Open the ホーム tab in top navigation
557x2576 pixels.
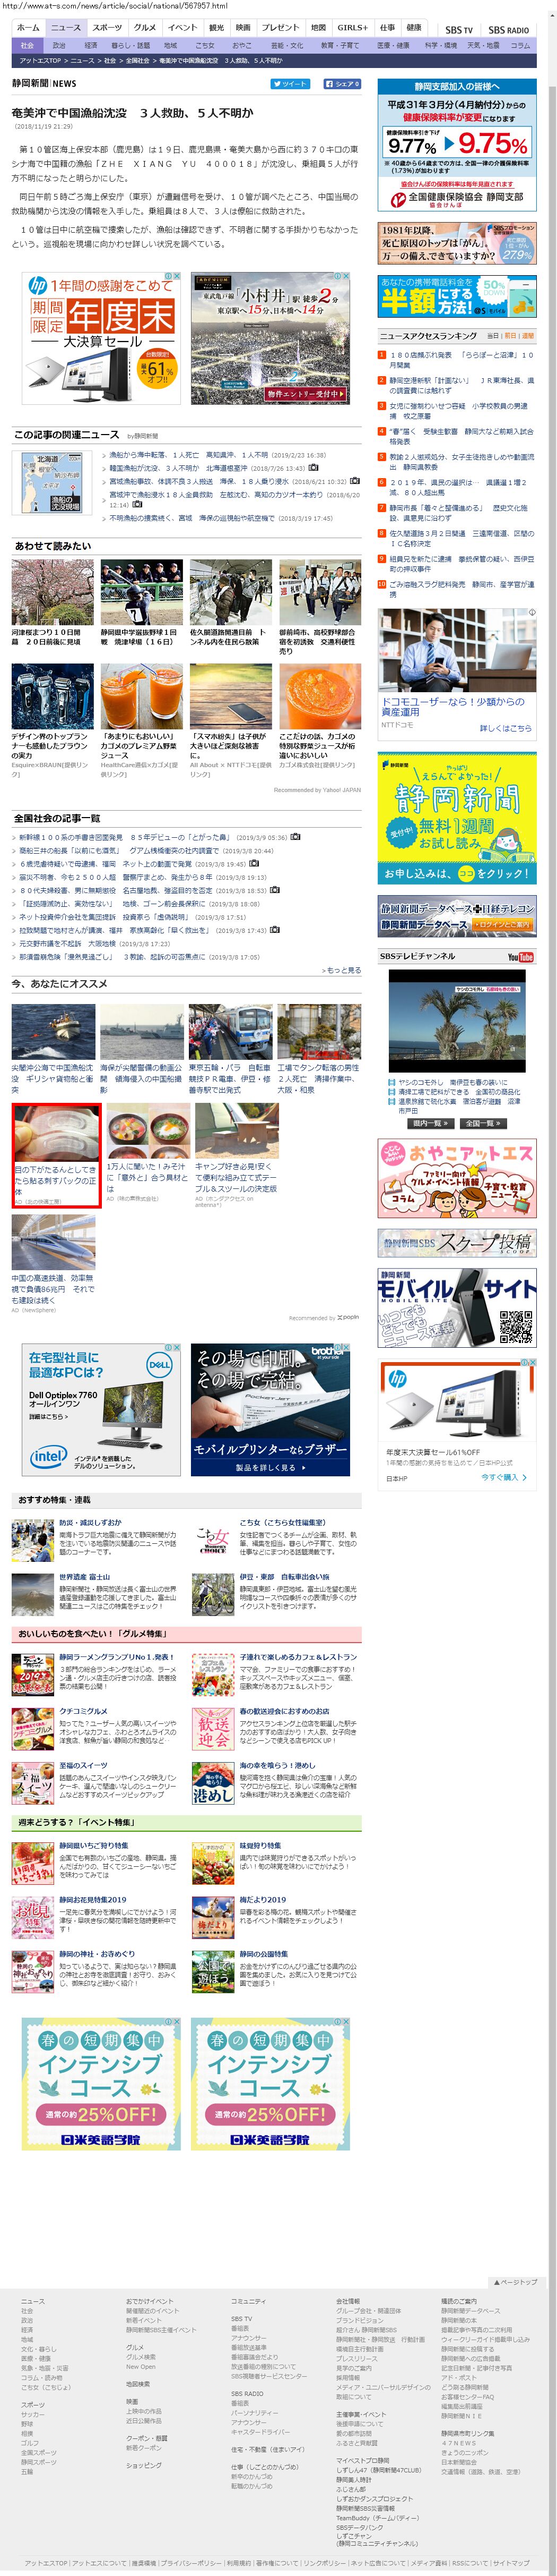(x=28, y=28)
